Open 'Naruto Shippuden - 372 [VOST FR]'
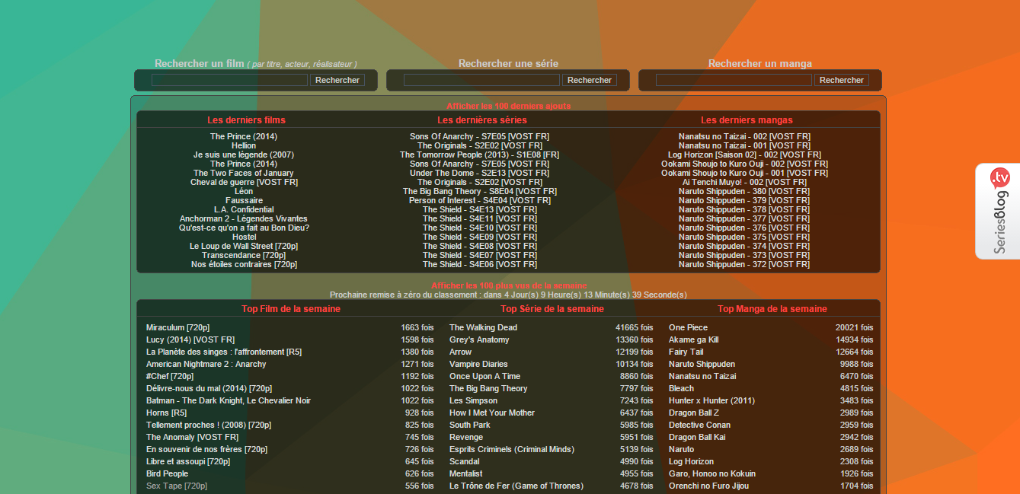 click(744, 264)
